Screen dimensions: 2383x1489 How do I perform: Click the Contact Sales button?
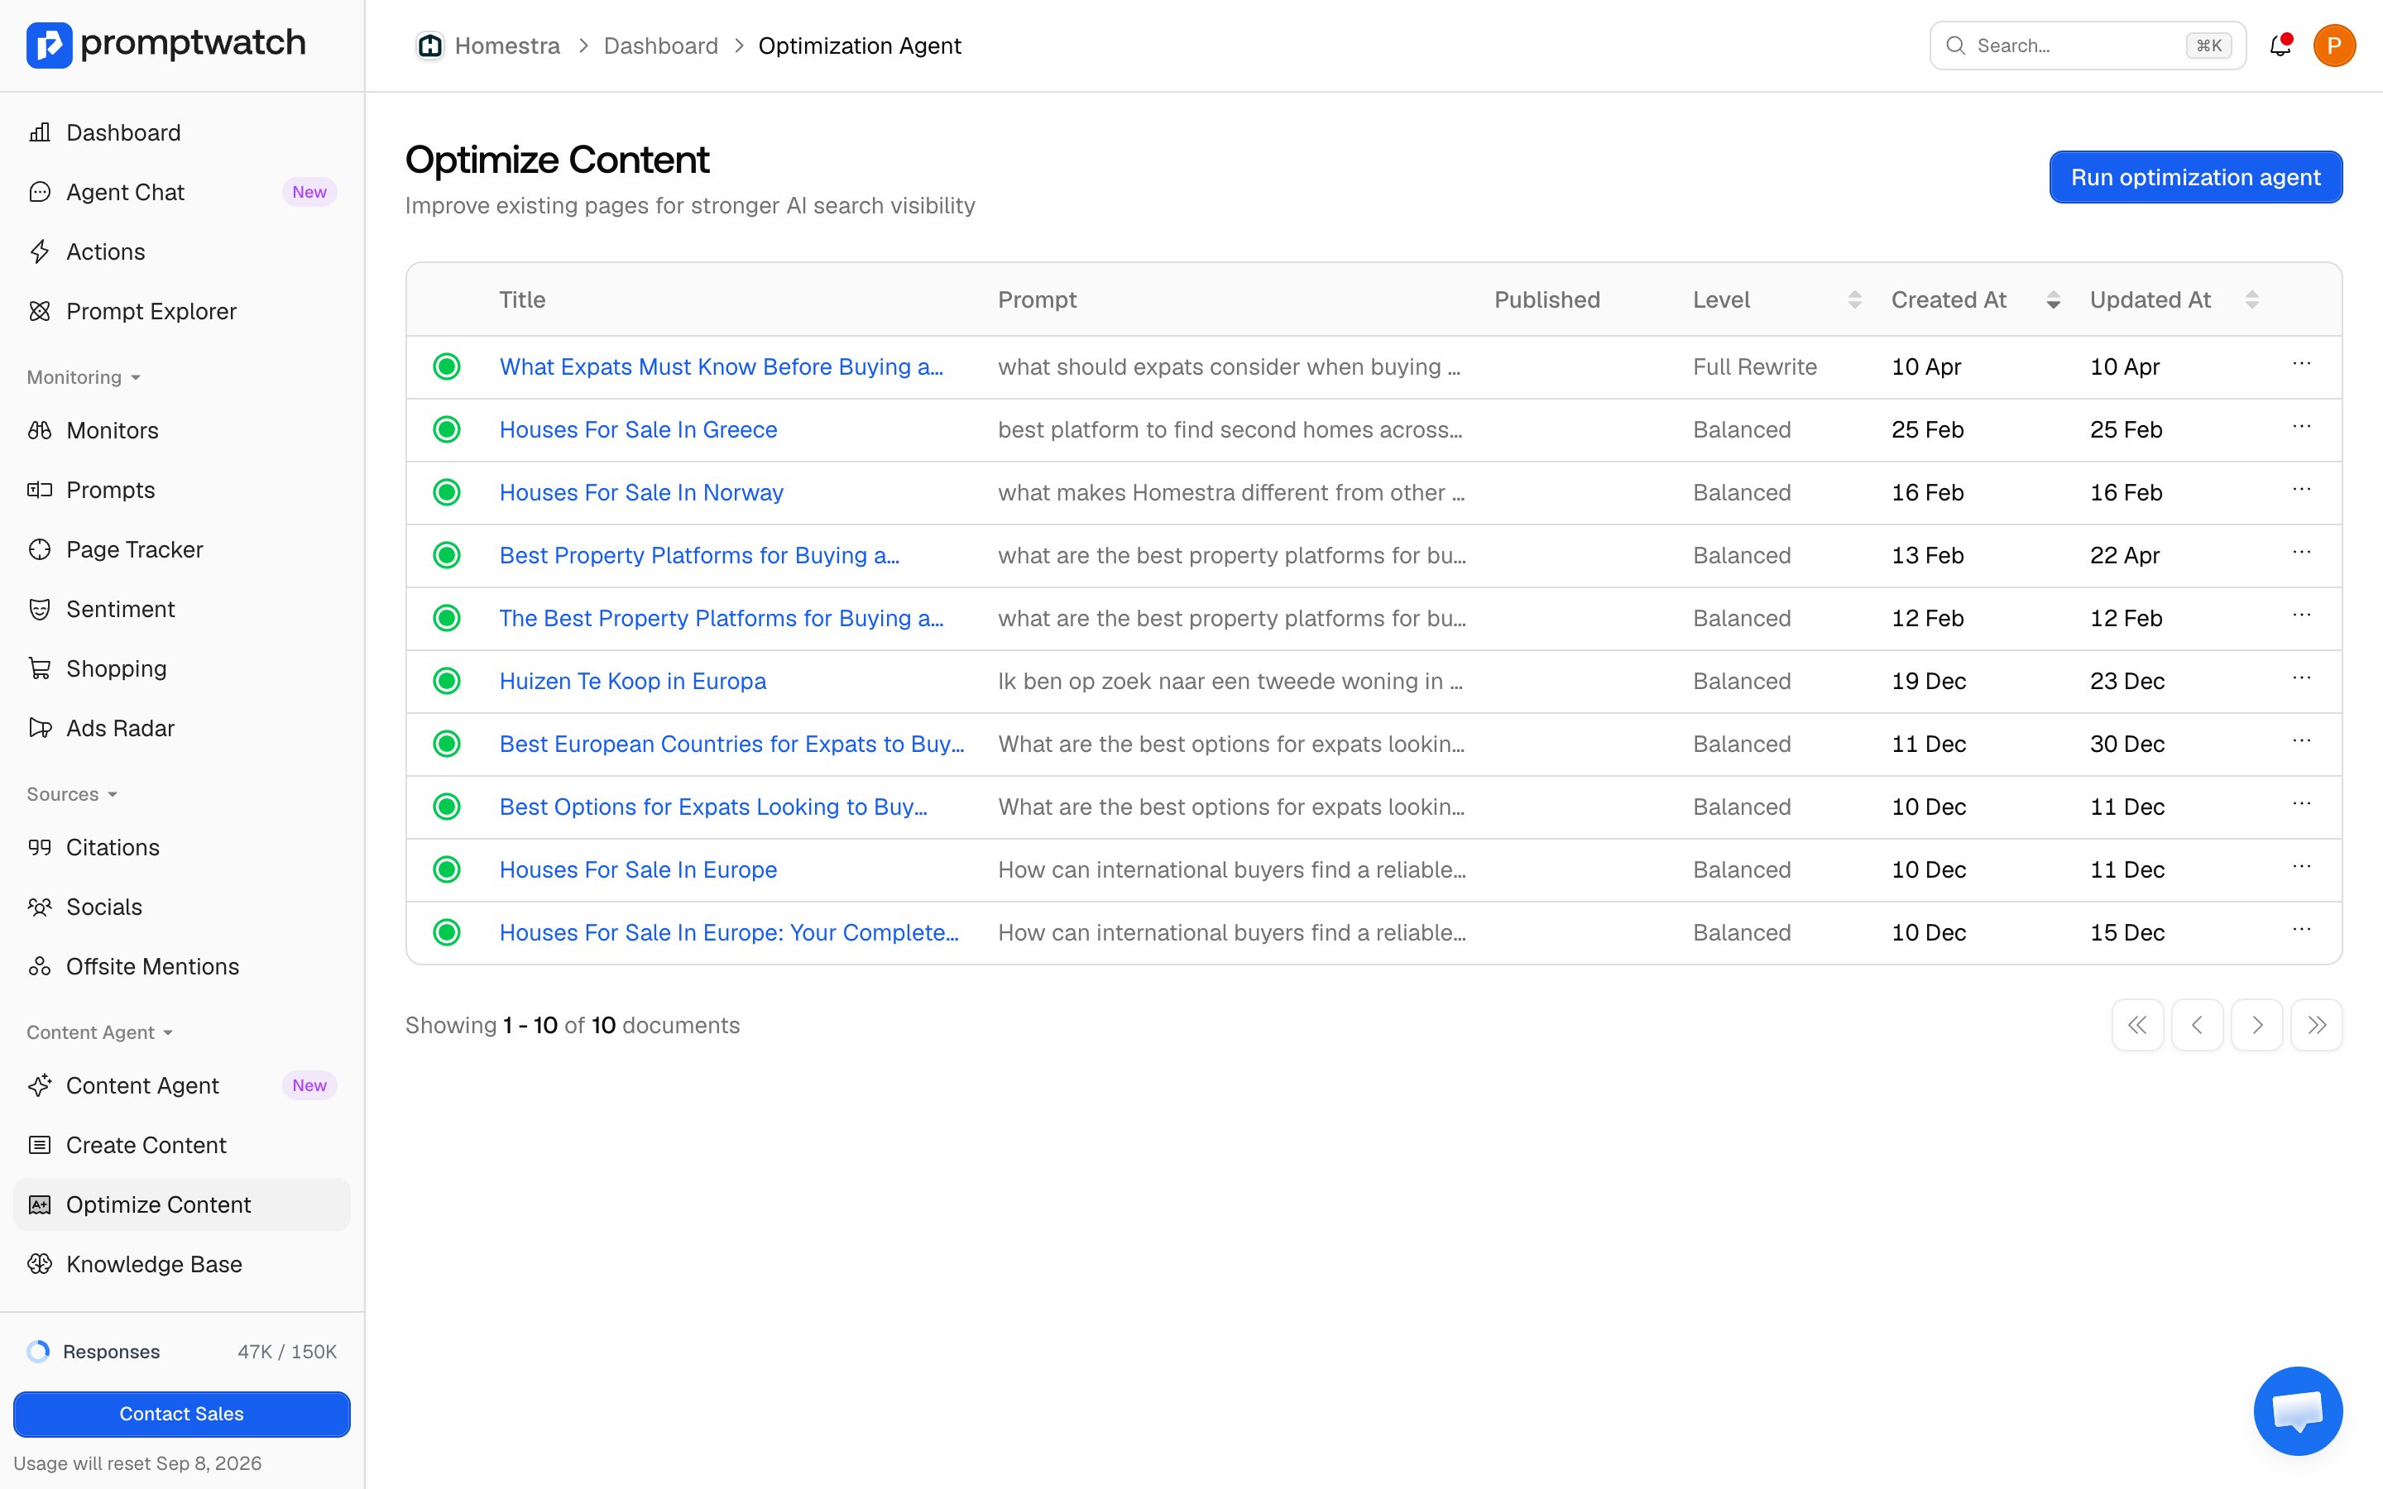[x=181, y=1415]
